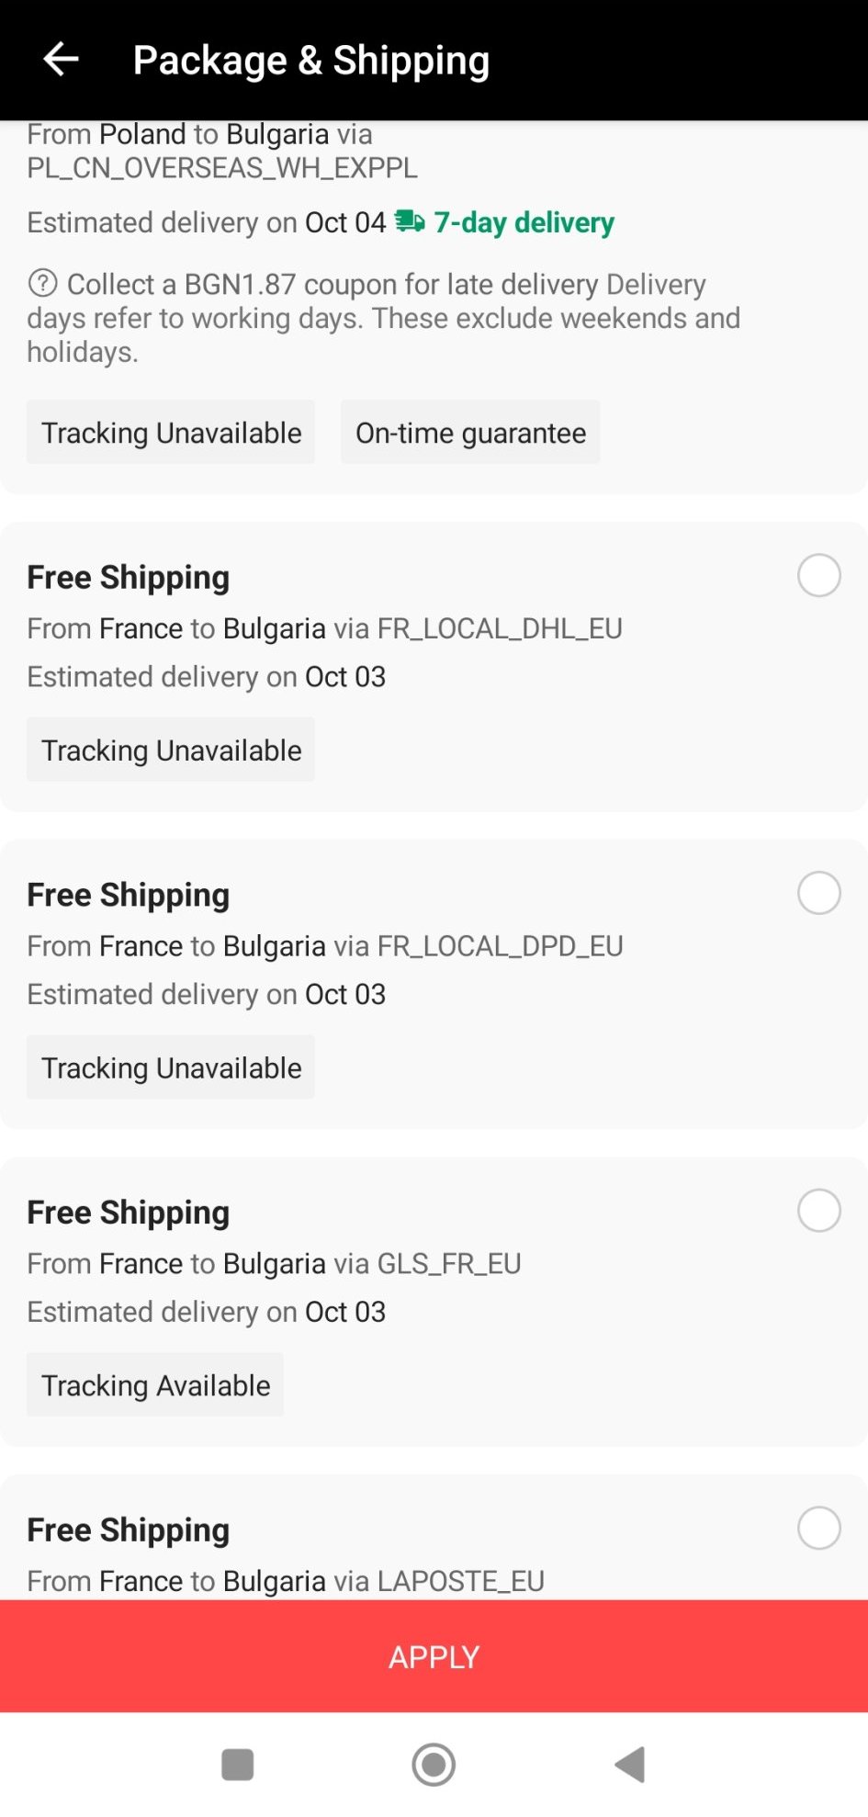This screenshot has height=1817, width=868.
Task: Tap the green delivery truck icon
Action: 410,221
